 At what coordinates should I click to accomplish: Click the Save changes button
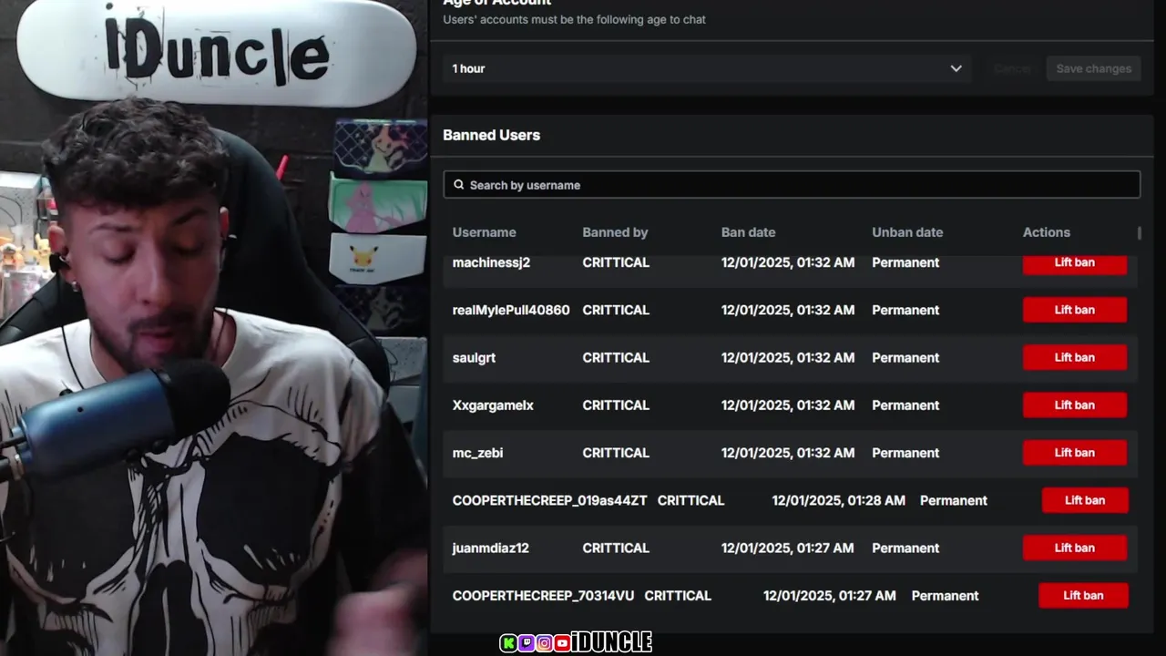click(1093, 68)
